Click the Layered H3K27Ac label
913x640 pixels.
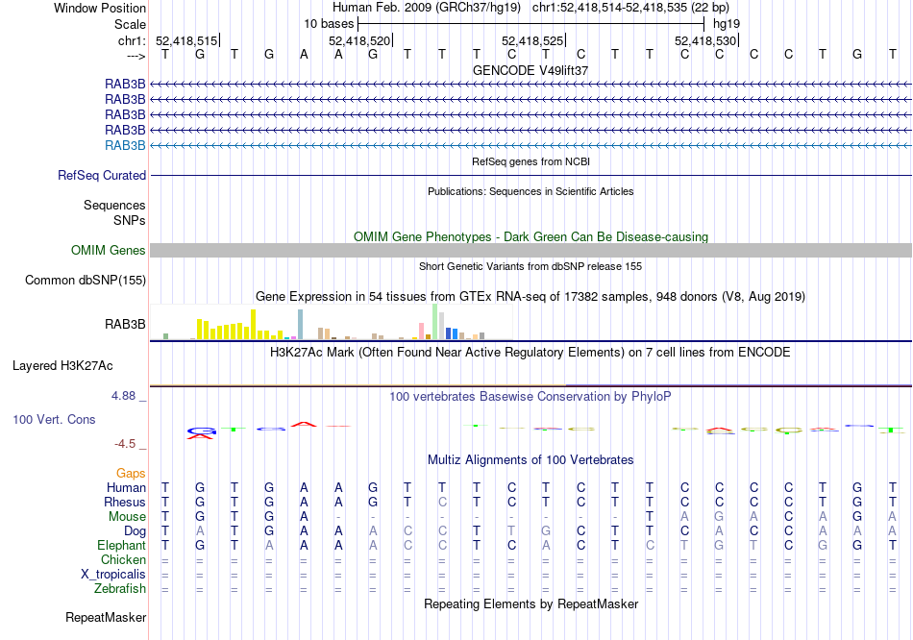point(62,366)
